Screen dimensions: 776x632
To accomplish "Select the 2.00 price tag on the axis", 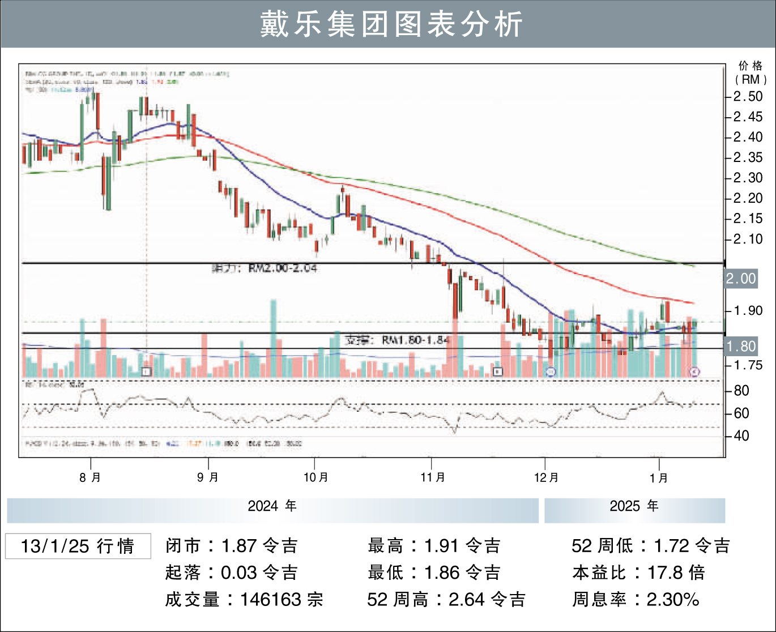I will pos(741,279).
